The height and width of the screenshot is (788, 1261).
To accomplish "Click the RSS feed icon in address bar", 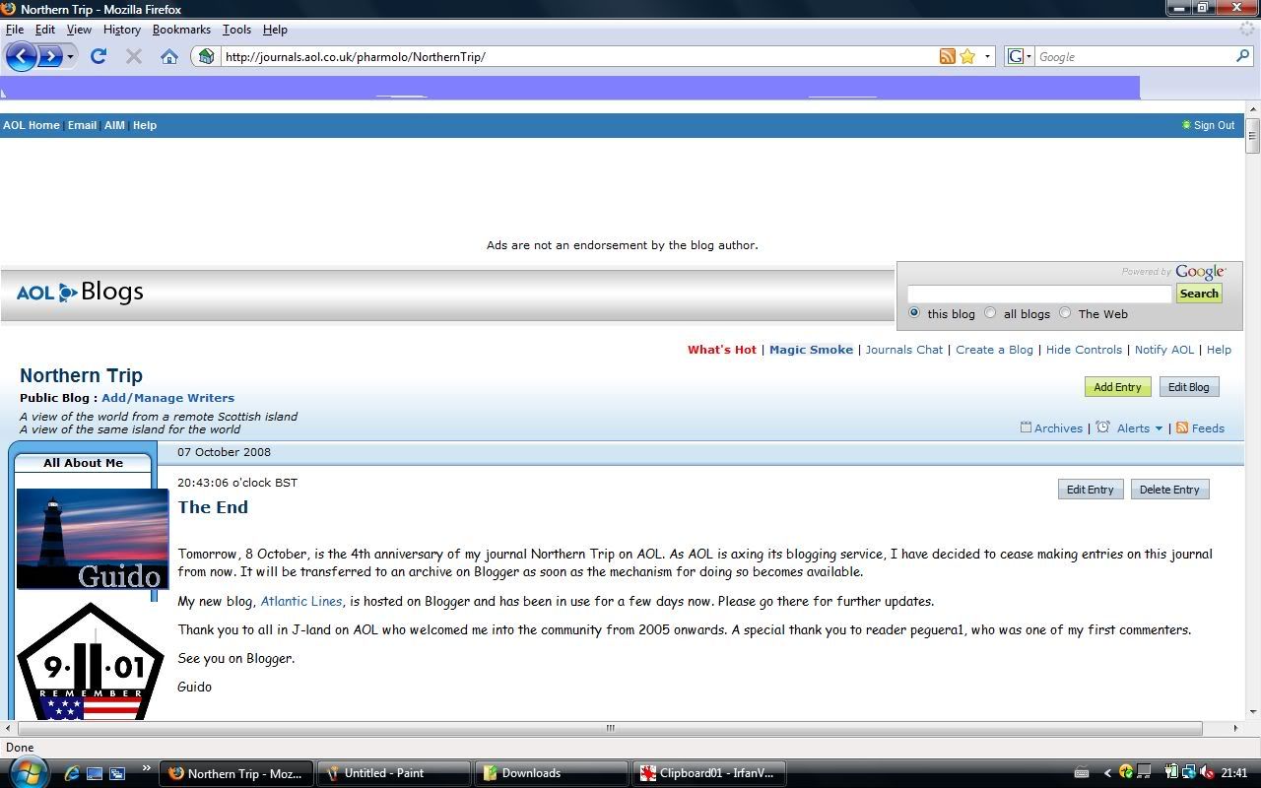I will pyautogui.click(x=947, y=56).
